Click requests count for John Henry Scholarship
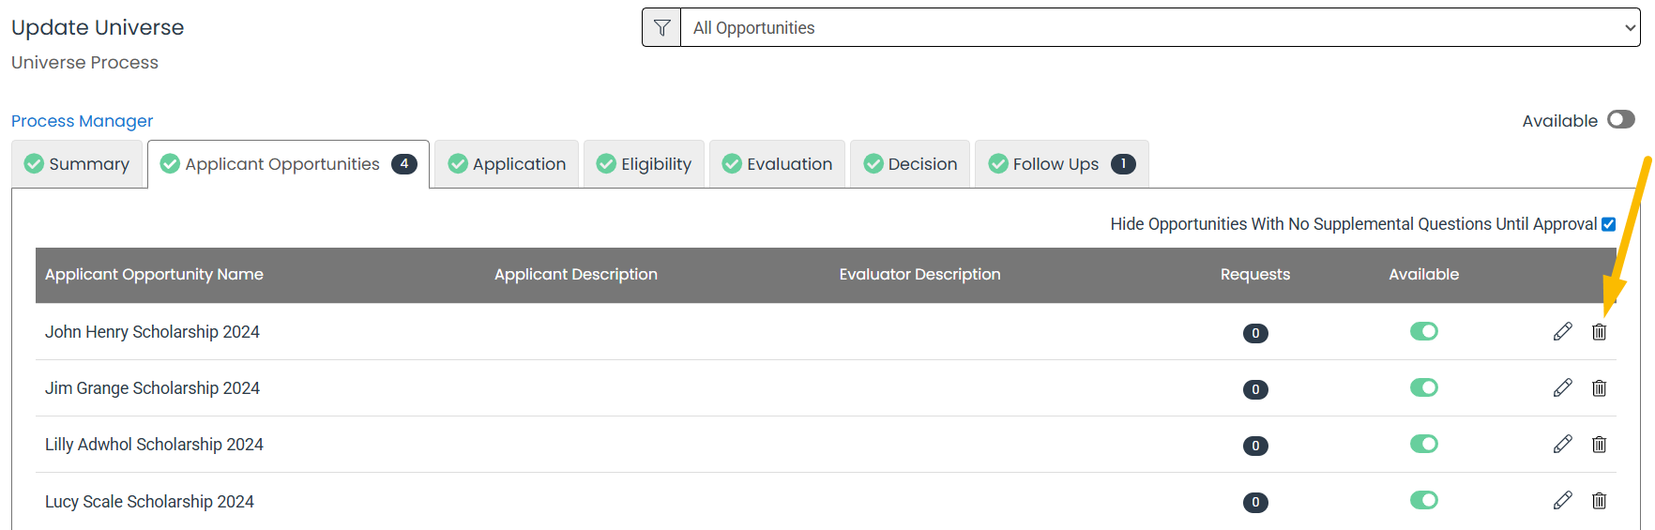The image size is (1655, 530). click(1255, 333)
